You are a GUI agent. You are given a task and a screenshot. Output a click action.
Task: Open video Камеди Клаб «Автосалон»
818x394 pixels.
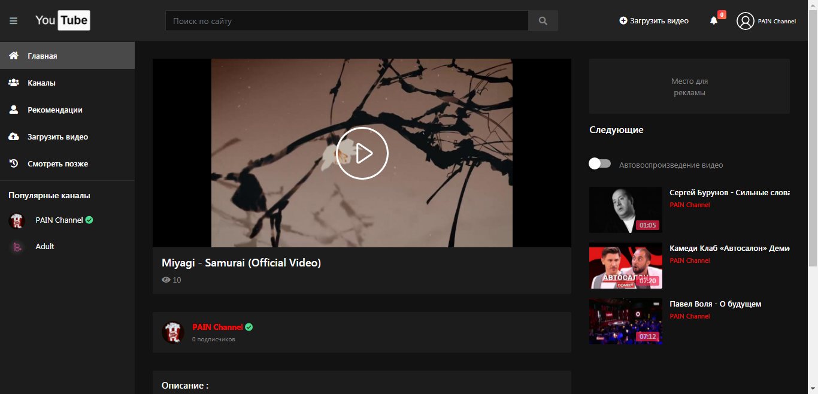729,248
